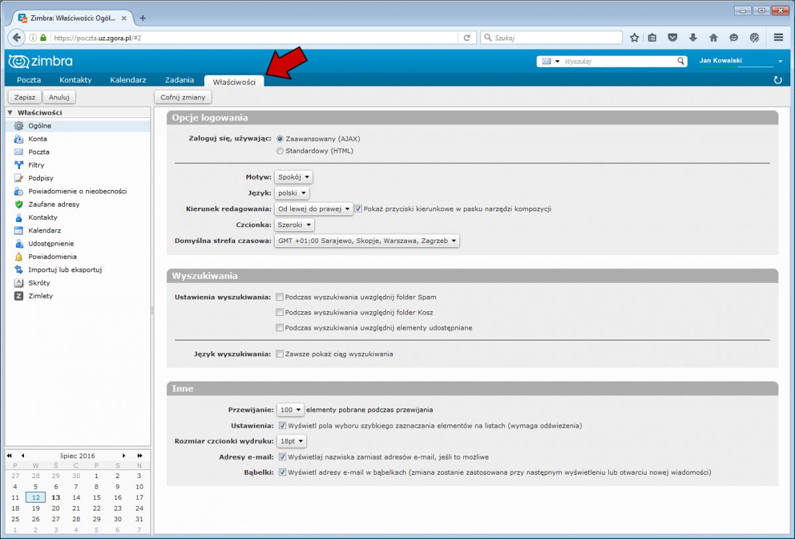Select Standardowy (HTML) radio button
Image resolution: width=795 pixels, height=539 pixels.
click(280, 151)
